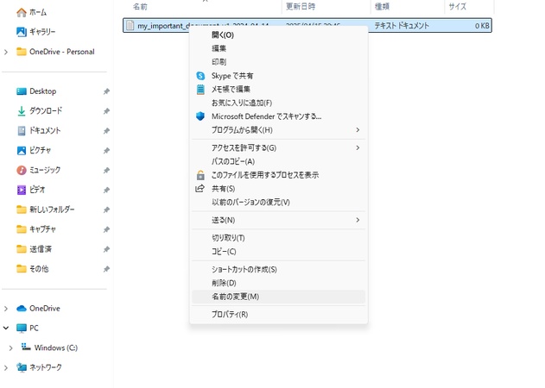The height and width of the screenshot is (388, 545).
Task: Go to ホーム in the navigation pane
Action: pos(38,12)
